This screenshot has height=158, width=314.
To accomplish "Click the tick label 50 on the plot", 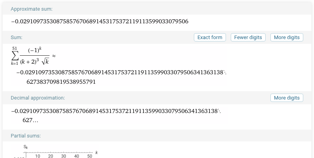I will (x=90, y=156).
